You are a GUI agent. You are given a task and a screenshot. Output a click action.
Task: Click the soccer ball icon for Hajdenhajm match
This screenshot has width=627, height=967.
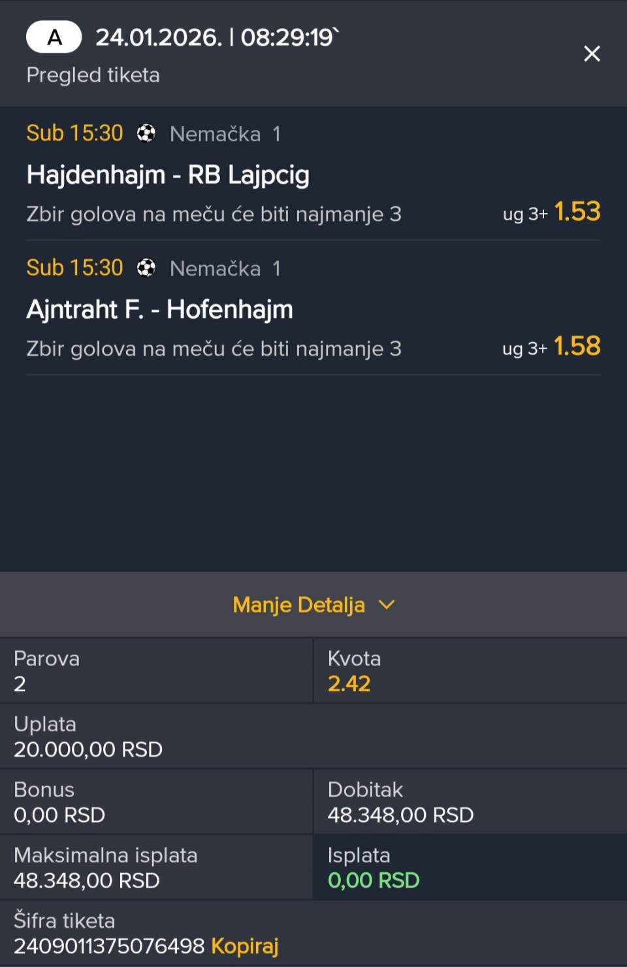coord(146,134)
